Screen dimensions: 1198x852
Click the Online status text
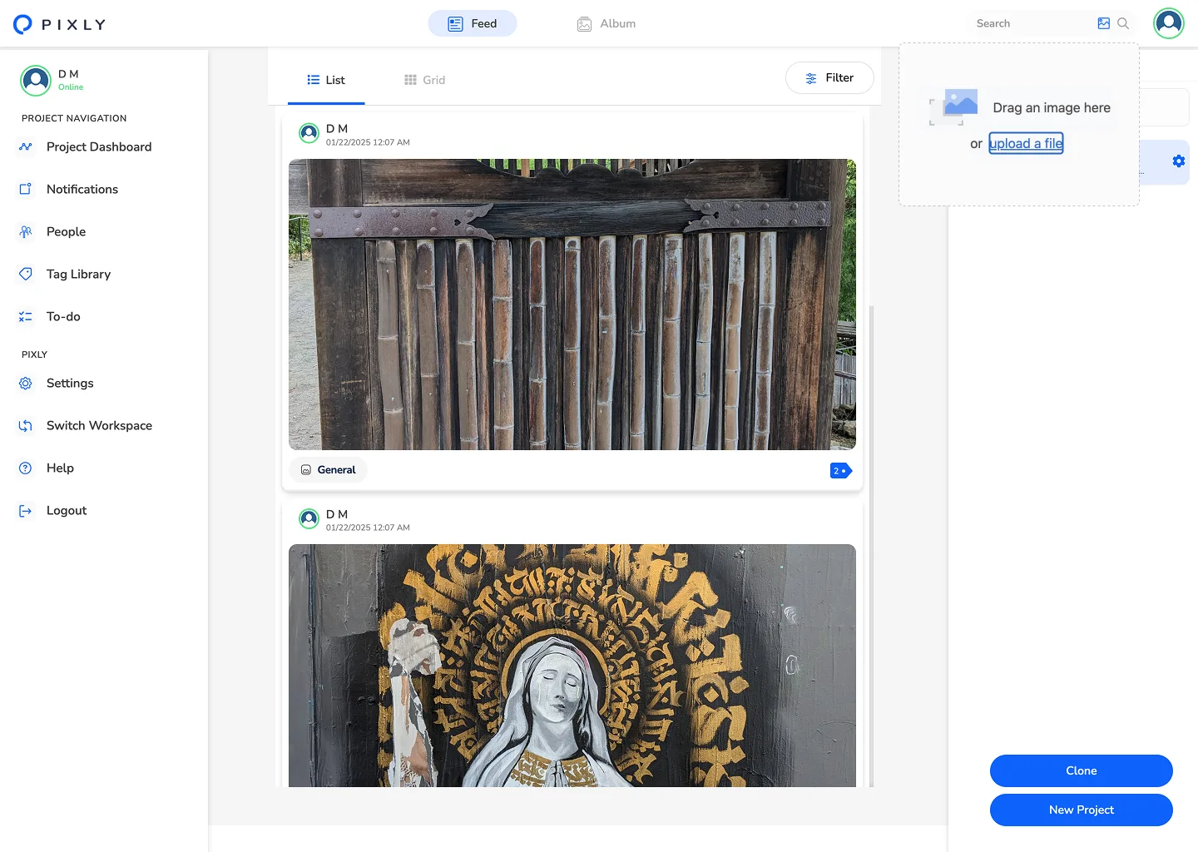coord(71,87)
